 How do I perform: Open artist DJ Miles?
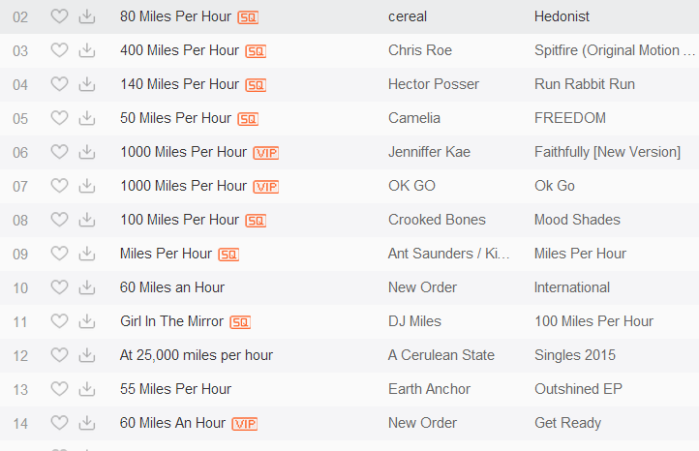tap(414, 321)
